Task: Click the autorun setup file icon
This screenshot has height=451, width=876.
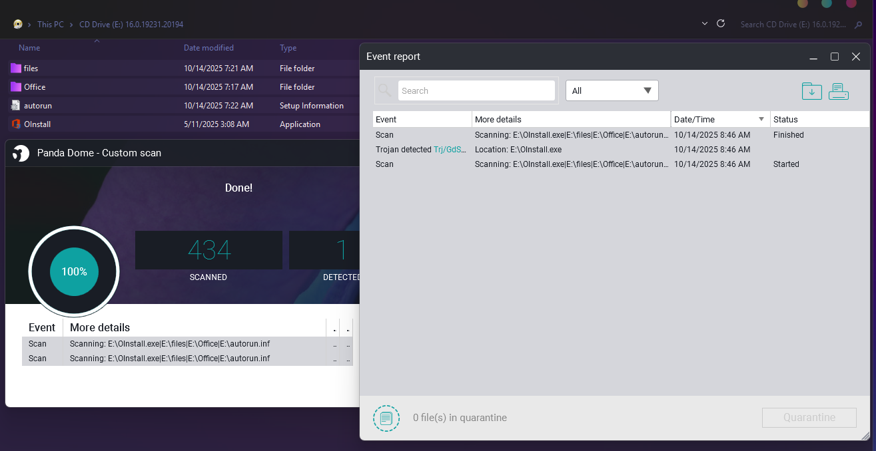Action: pyautogui.click(x=16, y=105)
